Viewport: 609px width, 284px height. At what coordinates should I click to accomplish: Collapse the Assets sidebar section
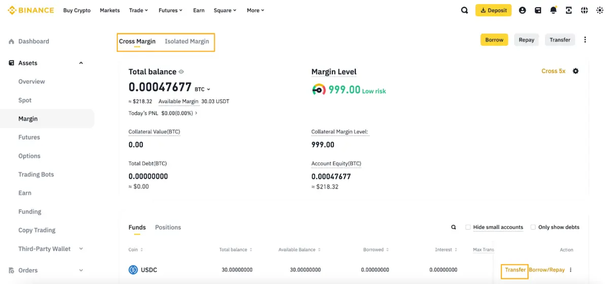click(x=81, y=63)
